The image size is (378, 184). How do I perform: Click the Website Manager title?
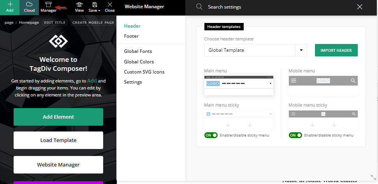click(144, 7)
